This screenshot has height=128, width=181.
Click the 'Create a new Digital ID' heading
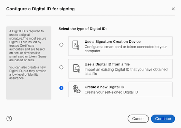[104, 87]
